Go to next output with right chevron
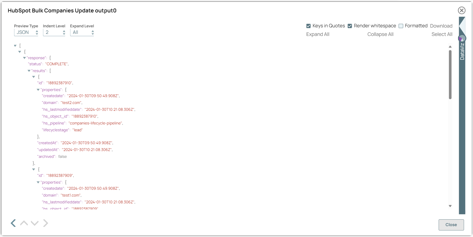 (x=45, y=223)
